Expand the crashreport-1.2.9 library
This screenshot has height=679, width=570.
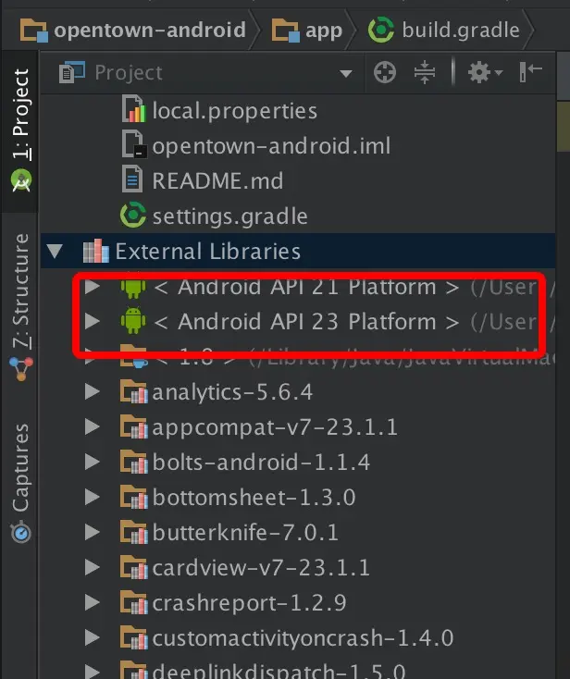93,602
